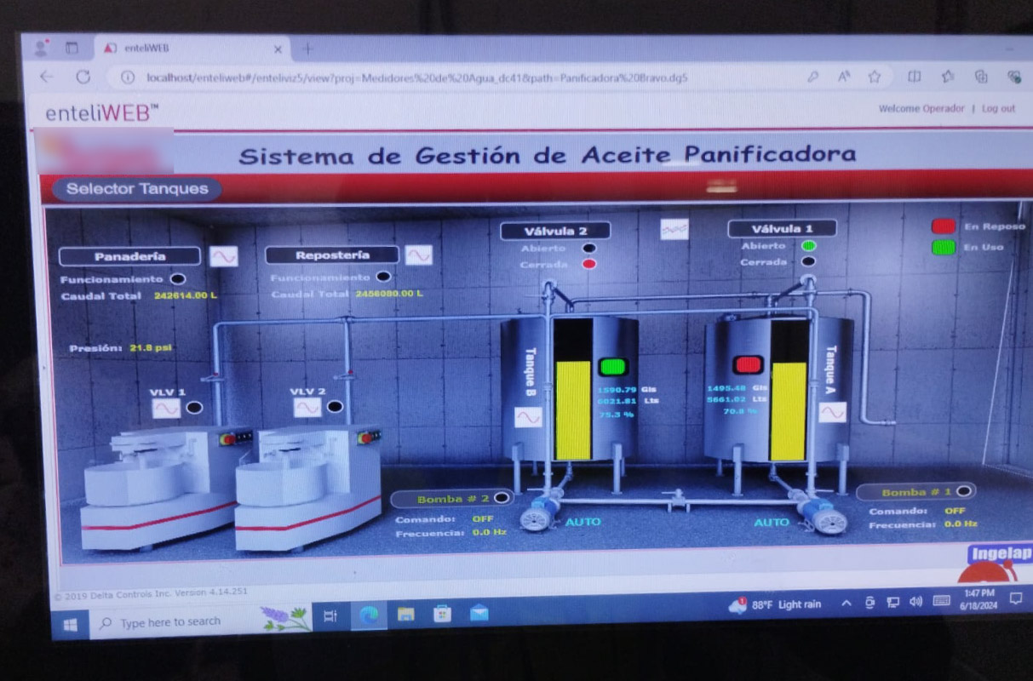
Task: Click the Válvula 1 label button
Action: point(782,228)
